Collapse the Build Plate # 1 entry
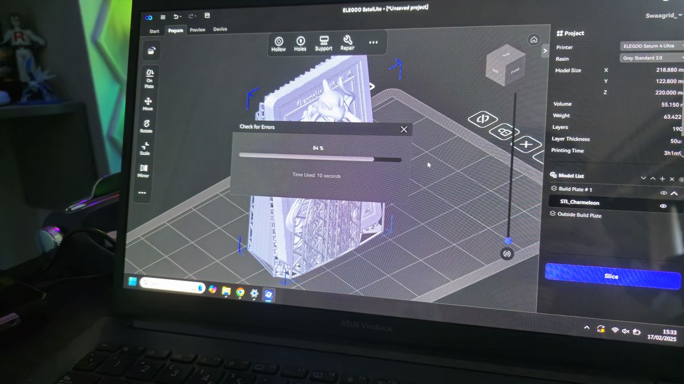 tap(673, 193)
